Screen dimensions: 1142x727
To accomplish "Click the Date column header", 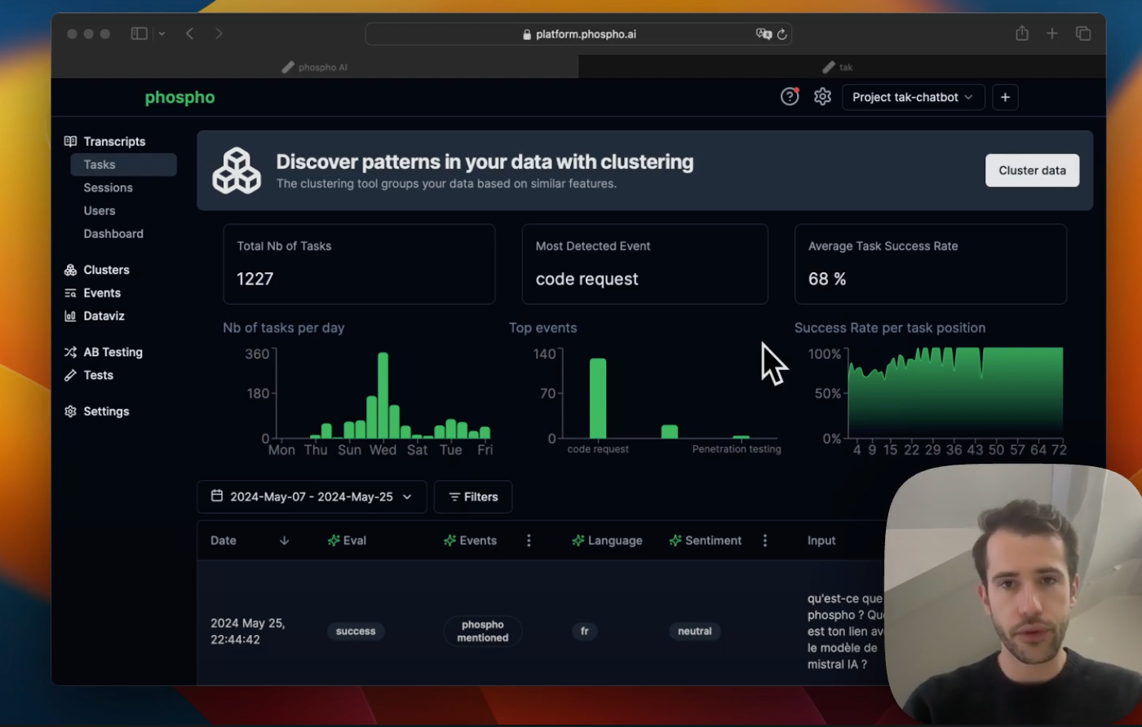I will [224, 540].
